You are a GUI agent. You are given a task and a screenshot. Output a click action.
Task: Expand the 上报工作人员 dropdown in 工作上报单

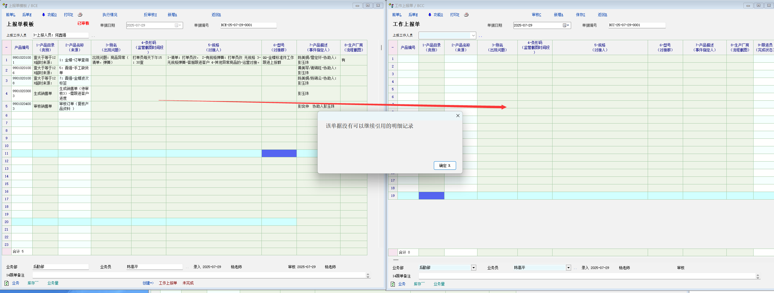473,36
